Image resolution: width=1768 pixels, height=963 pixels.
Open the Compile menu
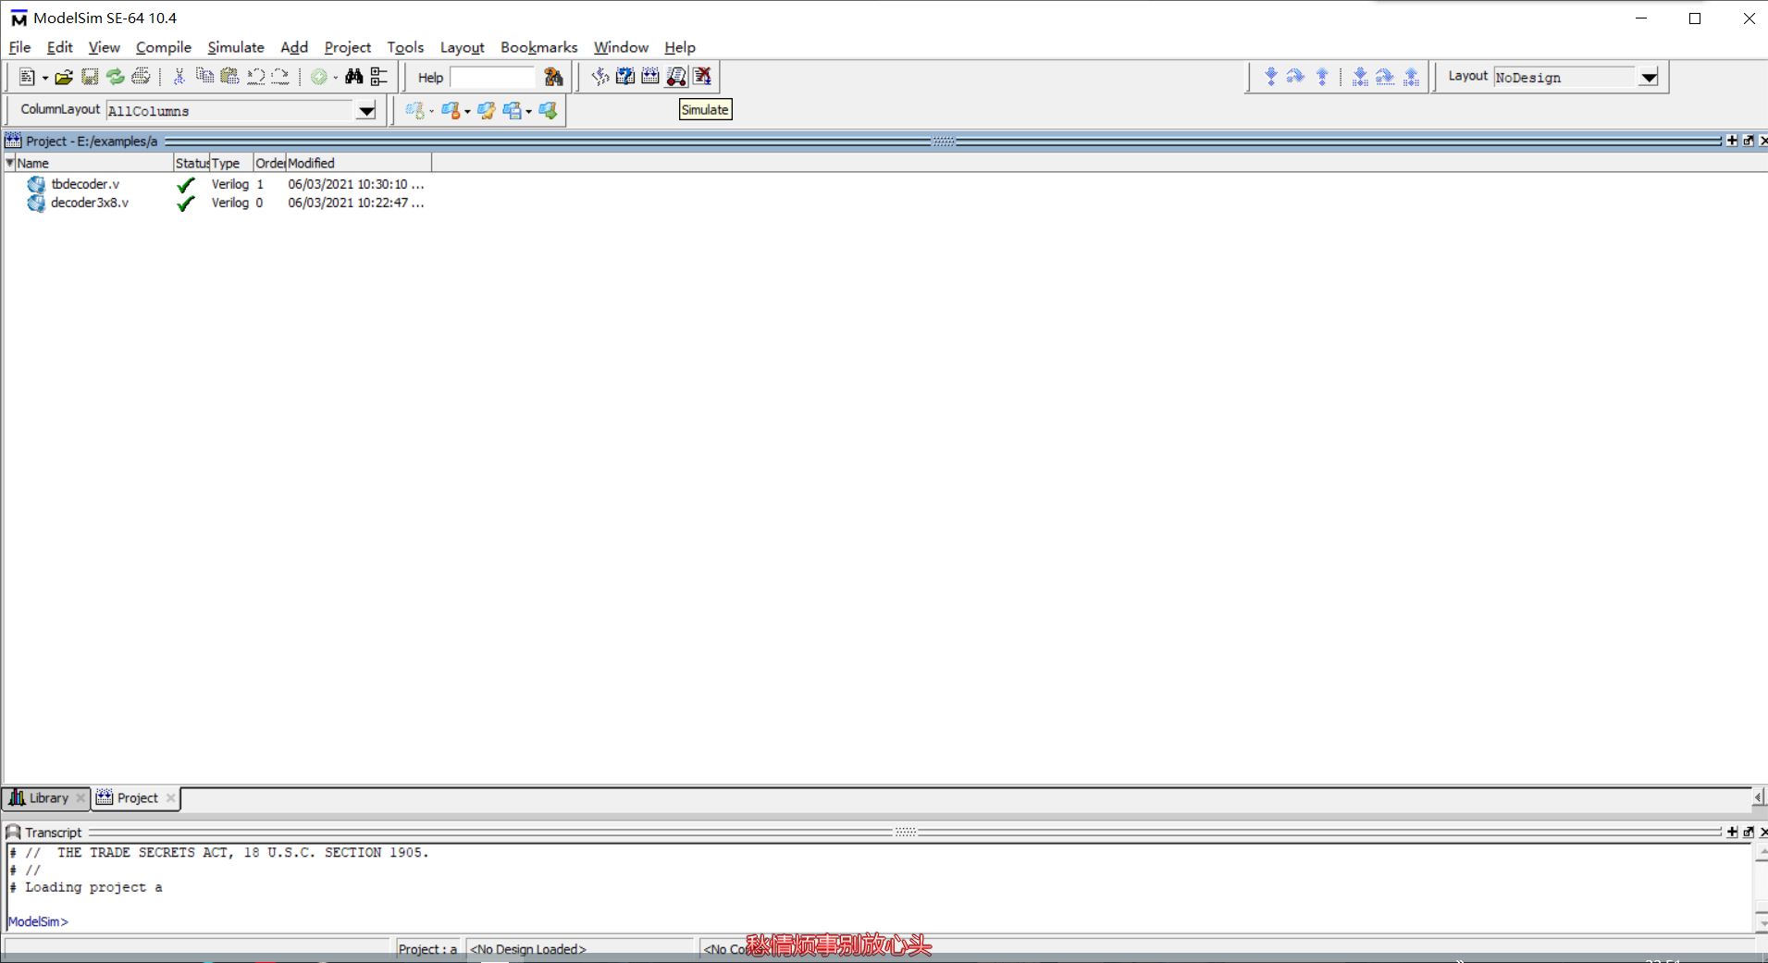coord(163,47)
